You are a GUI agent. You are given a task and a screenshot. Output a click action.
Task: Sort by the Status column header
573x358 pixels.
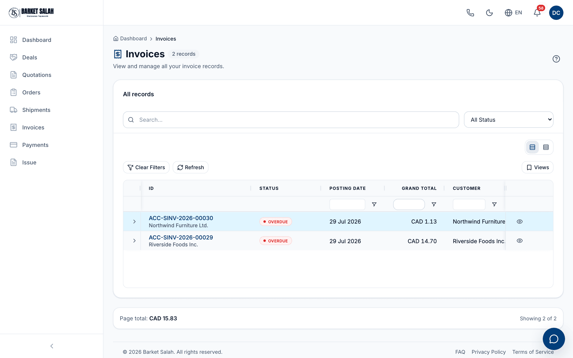pyautogui.click(x=269, y=188)
